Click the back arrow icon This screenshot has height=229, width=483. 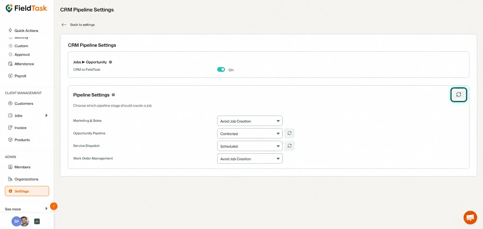64,25
